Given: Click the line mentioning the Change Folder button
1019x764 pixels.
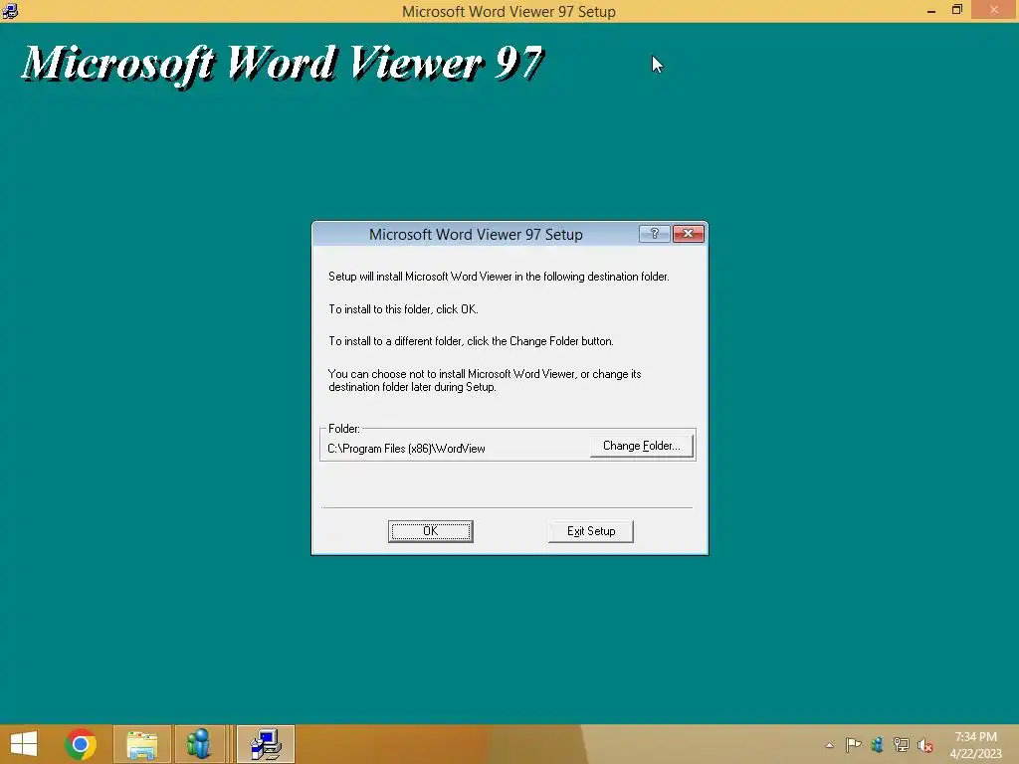Looking at the screenshot, I should click(x=471, y=341).
